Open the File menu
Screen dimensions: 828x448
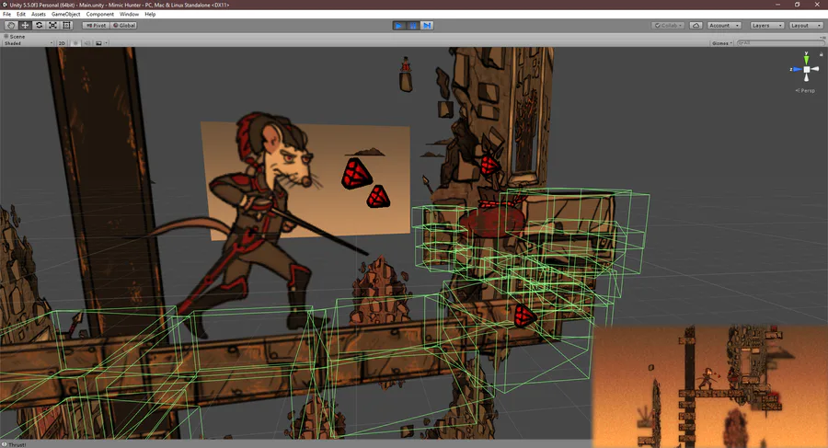[6, 15]
